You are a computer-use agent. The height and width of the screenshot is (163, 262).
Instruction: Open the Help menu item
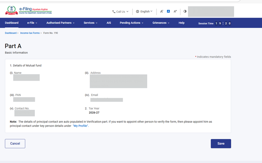[182, 23]
